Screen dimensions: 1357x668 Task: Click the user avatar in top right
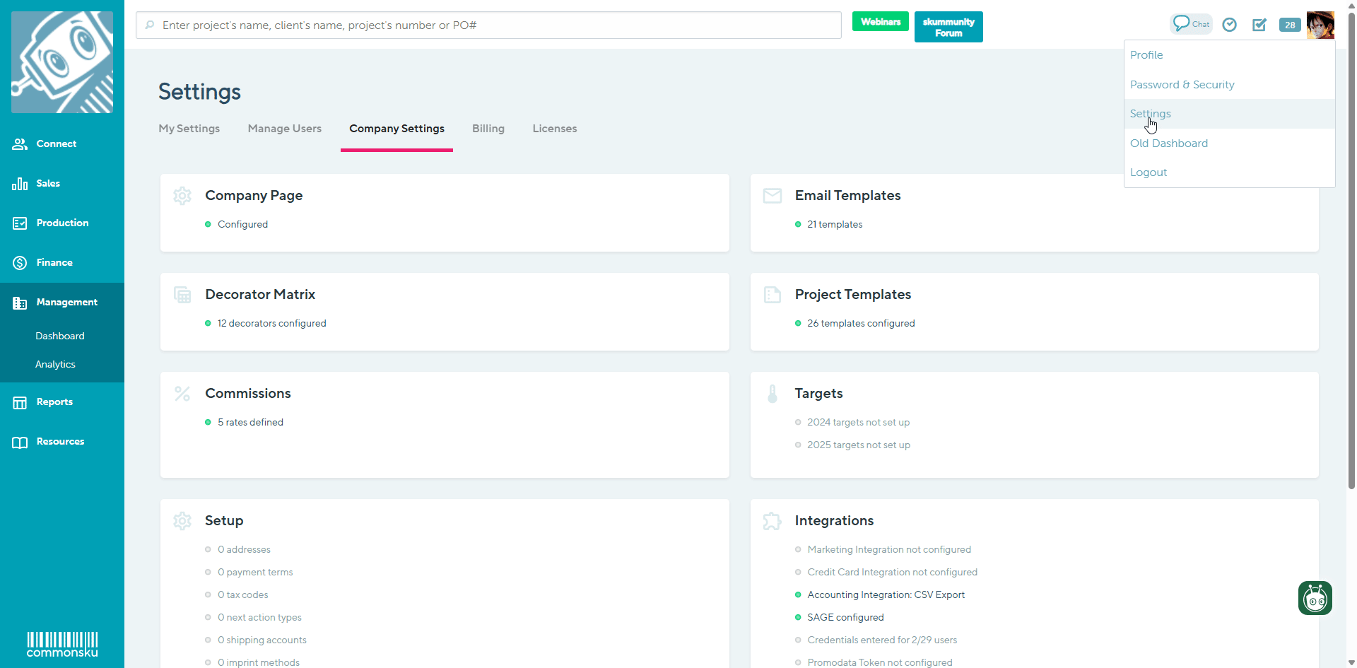1320,25
